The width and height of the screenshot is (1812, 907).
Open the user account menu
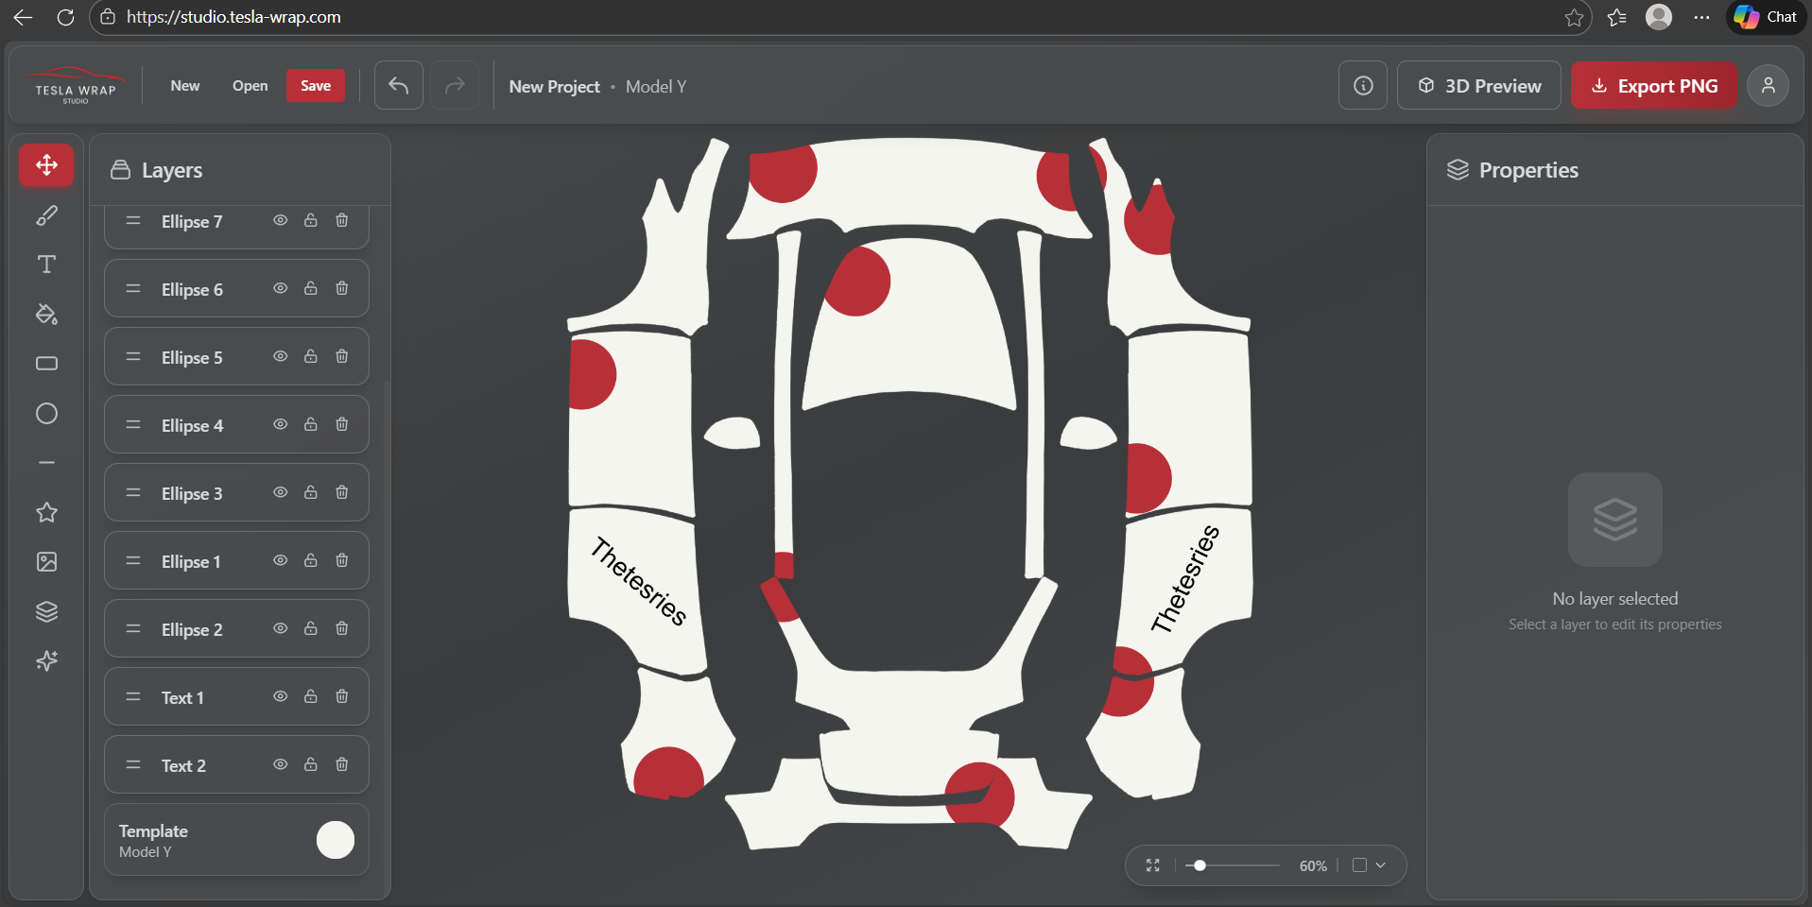pos(1768,86)
